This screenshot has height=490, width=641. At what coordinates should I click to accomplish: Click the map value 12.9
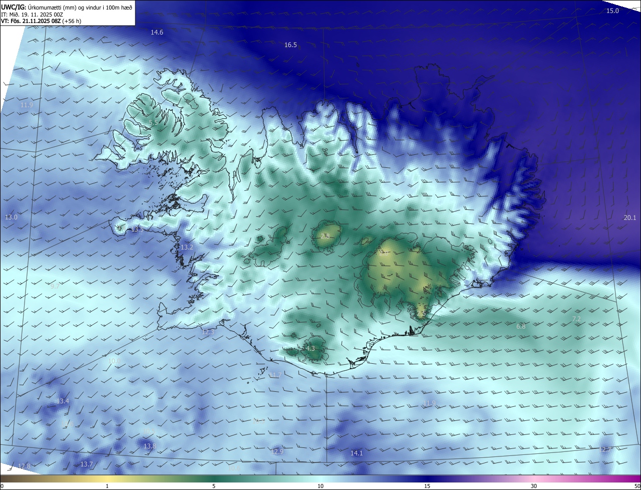(277, 451)
